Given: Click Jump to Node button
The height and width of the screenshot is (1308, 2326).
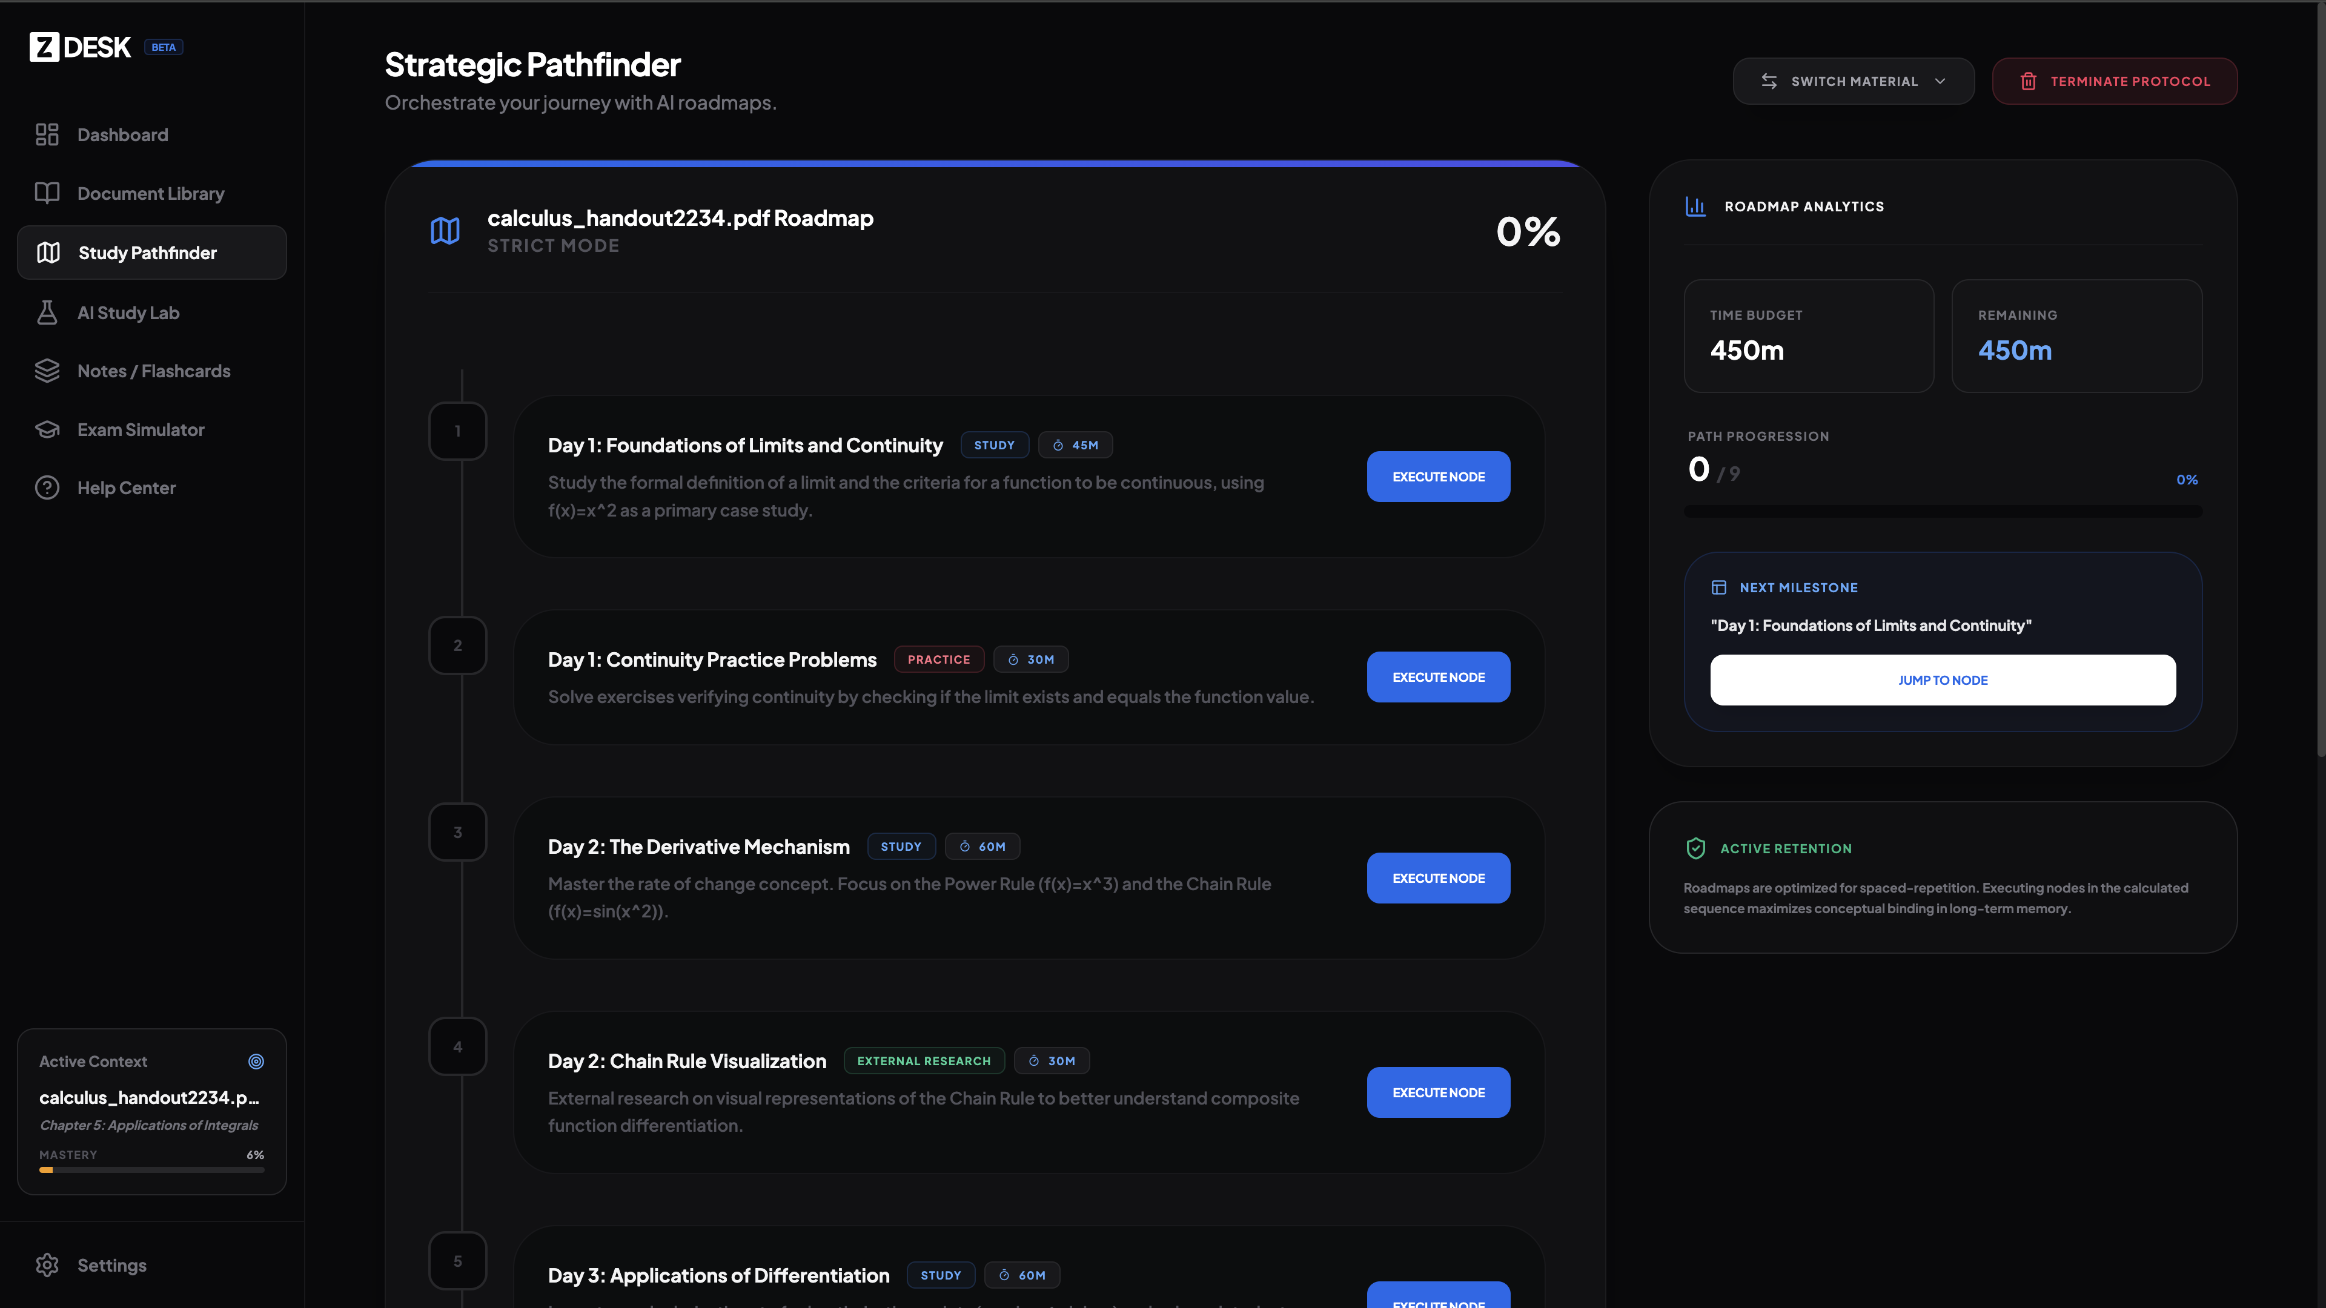Looking at the screenshot, I should click(x=1942, y=679).
